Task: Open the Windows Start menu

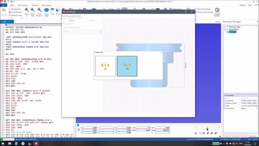Action: (x=3, y=144)
